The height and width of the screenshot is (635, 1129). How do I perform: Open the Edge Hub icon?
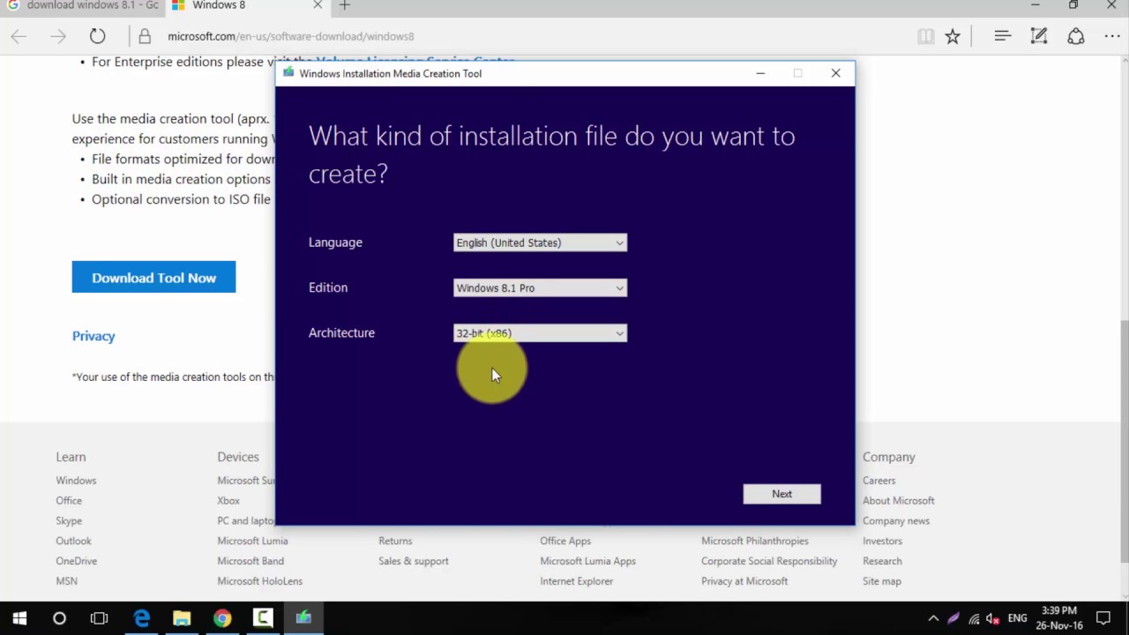point(1002,36)
